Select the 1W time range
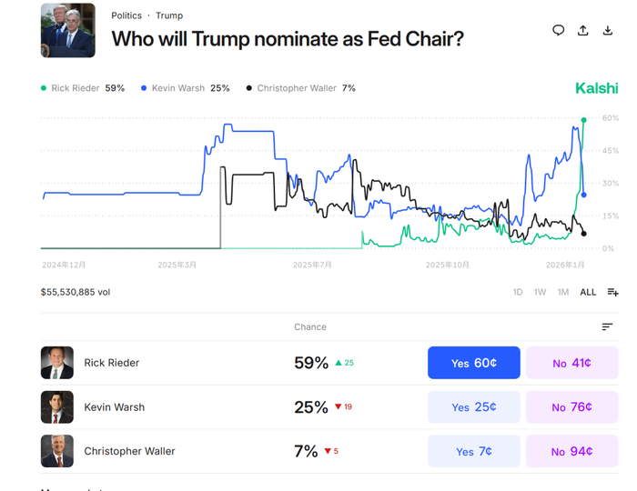Viewport: 637px width, 491px height. click(x=541, y=292)
